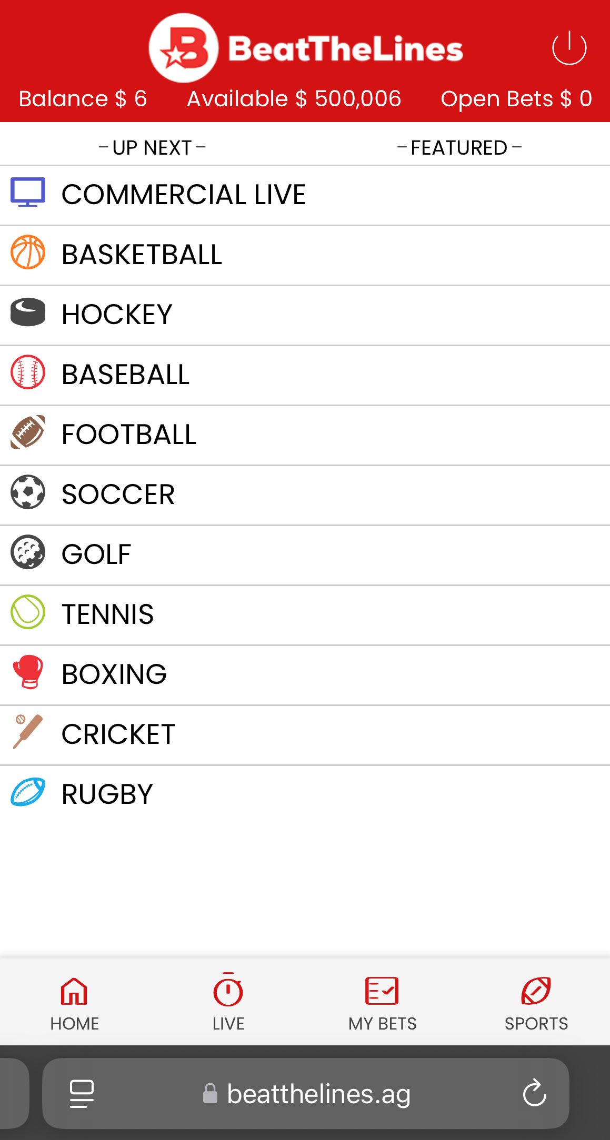Open Live in bottom navigation

pyautogui.click(x=228, y=1002)
